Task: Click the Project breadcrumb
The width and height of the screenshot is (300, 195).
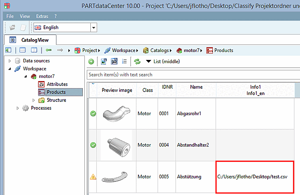Action: (86, 50)
